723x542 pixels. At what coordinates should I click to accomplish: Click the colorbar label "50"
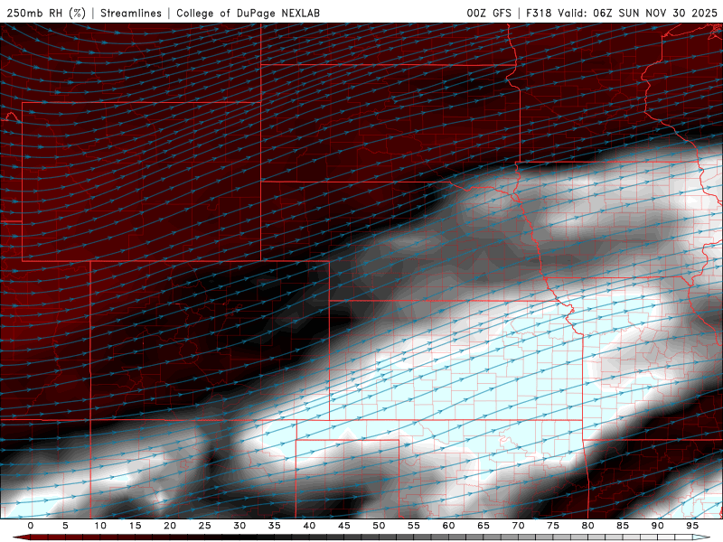coord(379,526)
